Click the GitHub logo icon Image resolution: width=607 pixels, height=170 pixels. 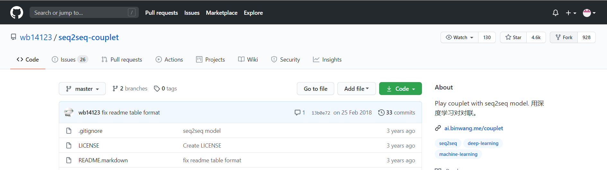[x=17, y=13]
